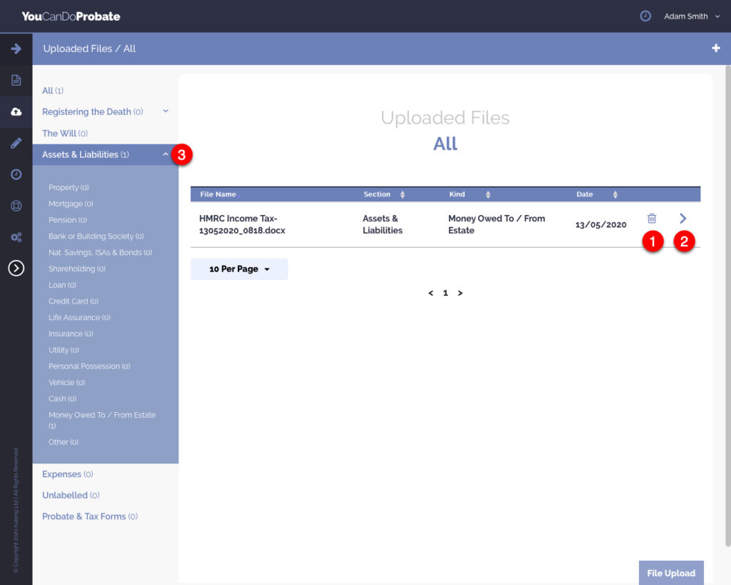Click the plus icon in header bar
Screen dimensions: 731x585
tap(715, 49)
